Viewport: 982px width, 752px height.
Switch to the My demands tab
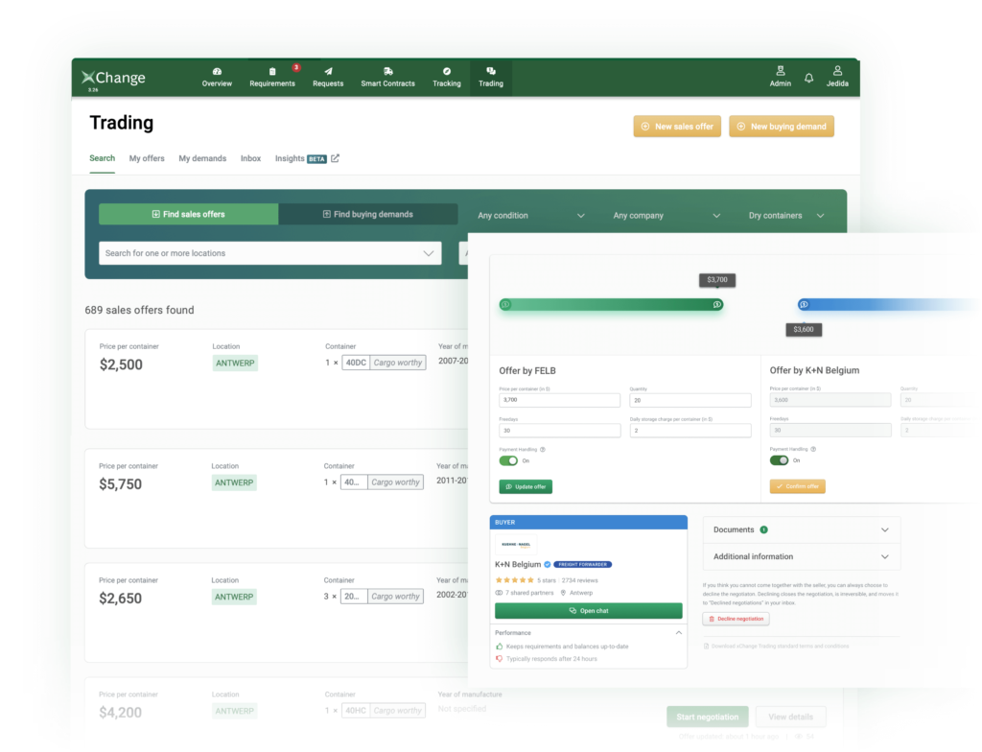pos(202,158)
